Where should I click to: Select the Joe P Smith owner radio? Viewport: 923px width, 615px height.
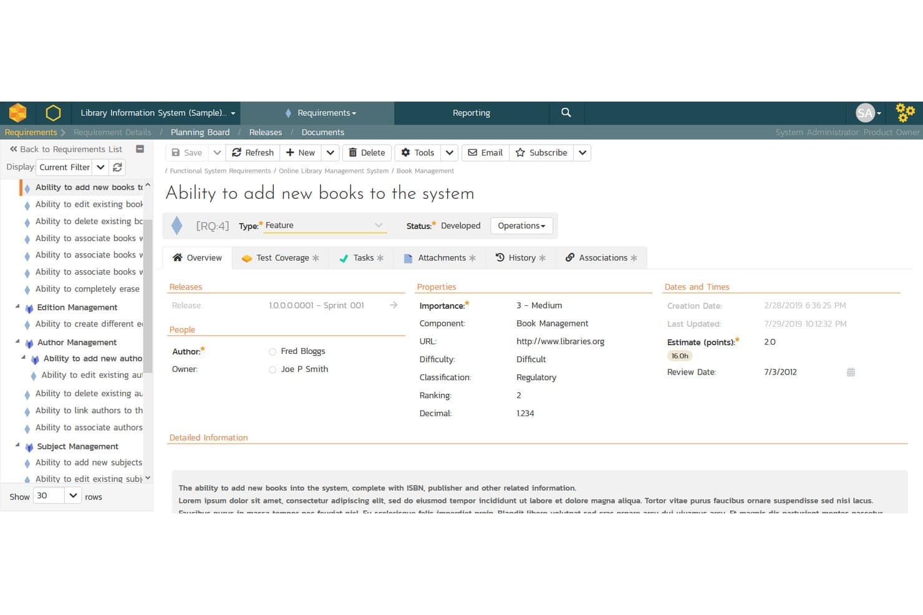pyautogui.click(x=273, y=369)
